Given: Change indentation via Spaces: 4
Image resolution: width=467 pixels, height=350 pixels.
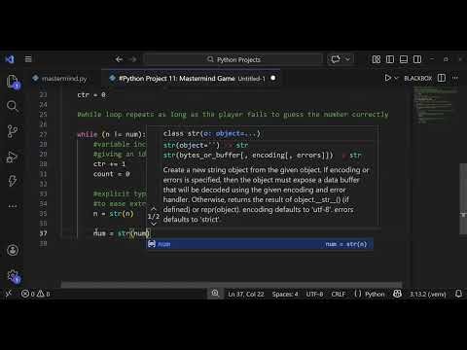Looking at the screenshot, I should [285, 295].
